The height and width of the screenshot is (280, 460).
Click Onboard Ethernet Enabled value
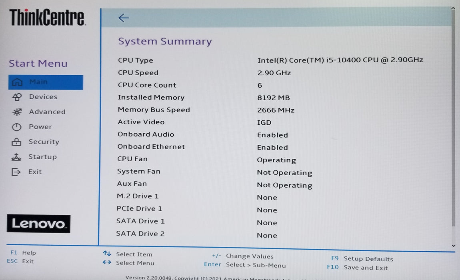tap(272, 148)
